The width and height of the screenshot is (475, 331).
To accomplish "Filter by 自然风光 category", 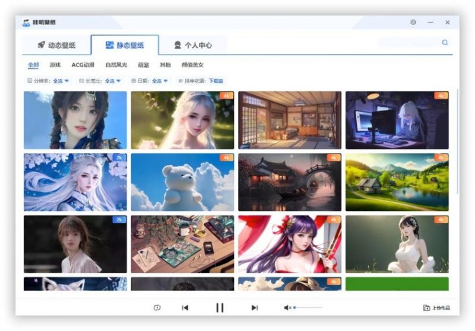I will click(116, 65).
